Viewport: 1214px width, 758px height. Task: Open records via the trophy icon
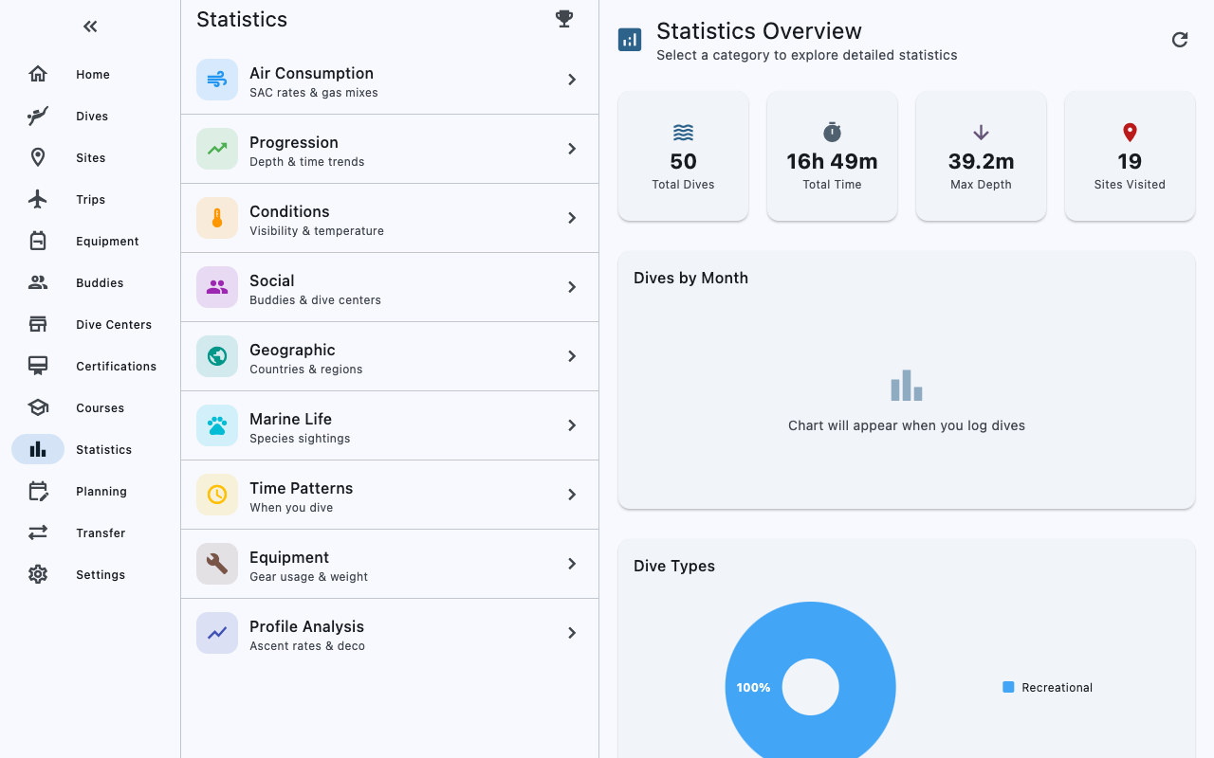tap(564, 19)
